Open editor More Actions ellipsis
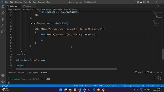The width and height of the screenshot is (164, 92). [161, 6]
